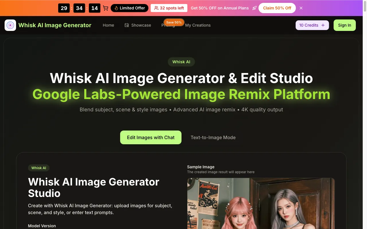Click the sample image preview
367x229 pixels.
click(261, 203)
